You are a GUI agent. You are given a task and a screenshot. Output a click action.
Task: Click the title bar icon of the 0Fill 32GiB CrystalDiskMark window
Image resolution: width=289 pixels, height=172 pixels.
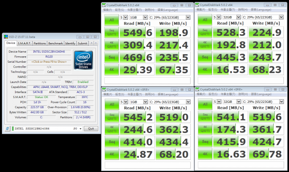click(197, 89)
